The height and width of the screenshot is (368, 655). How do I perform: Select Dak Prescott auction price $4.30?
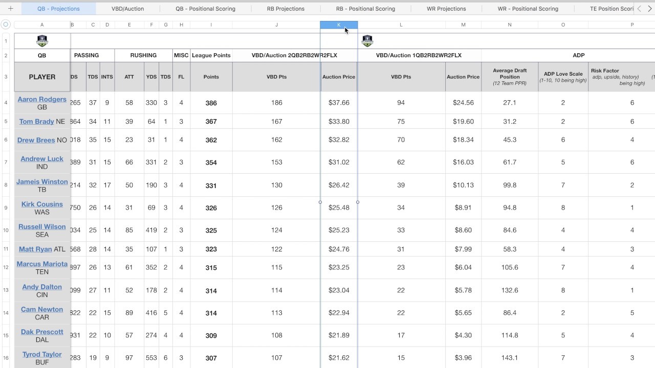click(463, 335)
